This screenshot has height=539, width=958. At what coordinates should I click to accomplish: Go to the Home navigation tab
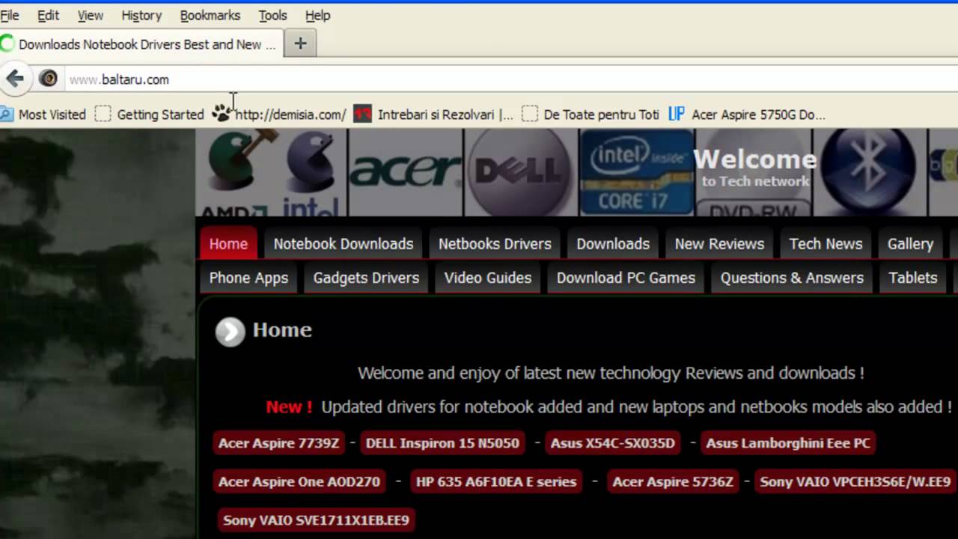click(228, 244)
